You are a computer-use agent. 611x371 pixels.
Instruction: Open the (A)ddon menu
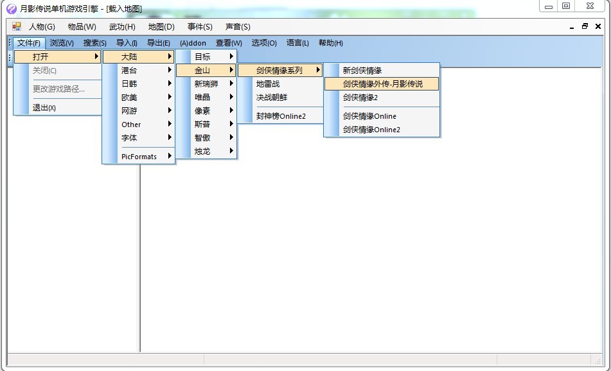193,43
